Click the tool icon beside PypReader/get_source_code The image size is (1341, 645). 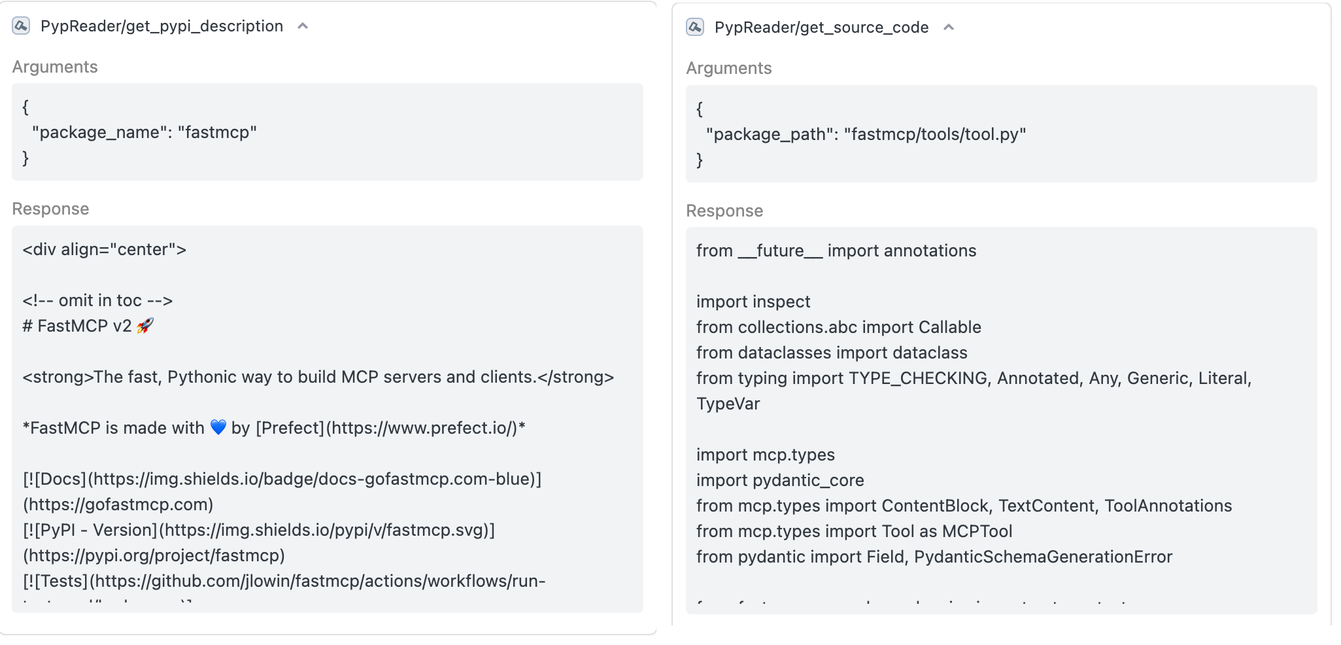(695, 27)
